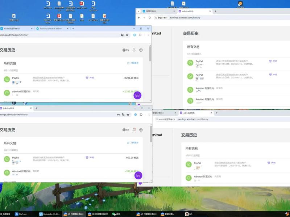
Task: Click 了解更多 link above -950.00 欧元 row
Action: (x=133, y=142)
